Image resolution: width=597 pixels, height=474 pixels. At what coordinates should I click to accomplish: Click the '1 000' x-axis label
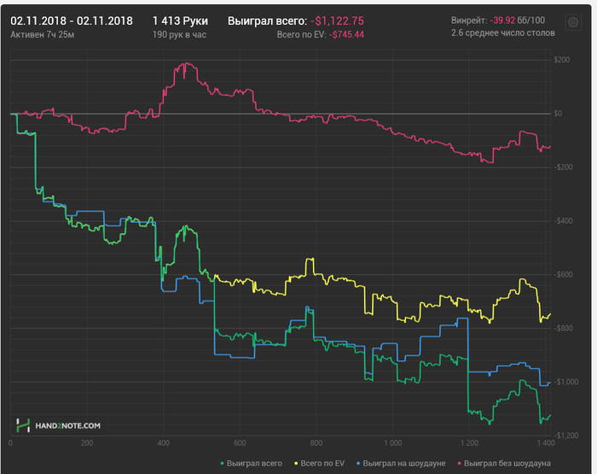tap(393, 443)
